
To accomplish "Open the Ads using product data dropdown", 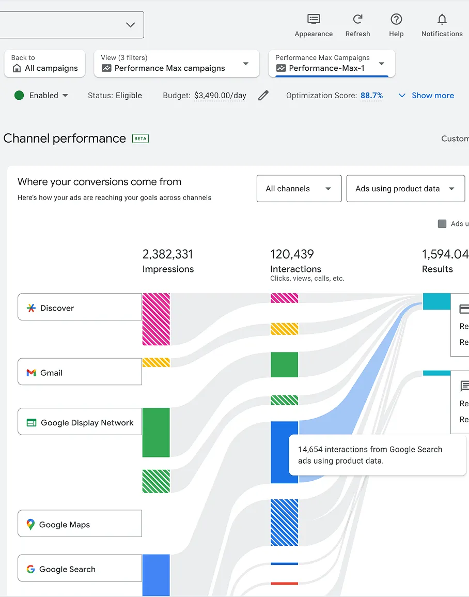I will point(405,189).
